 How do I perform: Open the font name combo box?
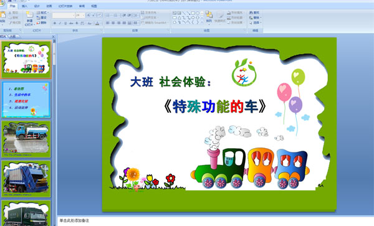[64, 15]
